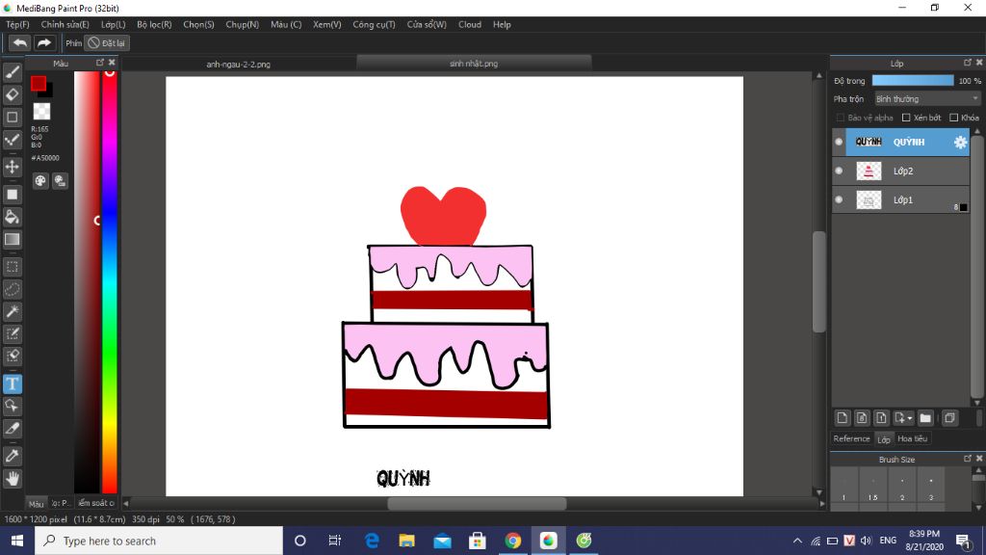Open settings gear of QUỲNH layer

pyautogui.click(x=960, y=143)
